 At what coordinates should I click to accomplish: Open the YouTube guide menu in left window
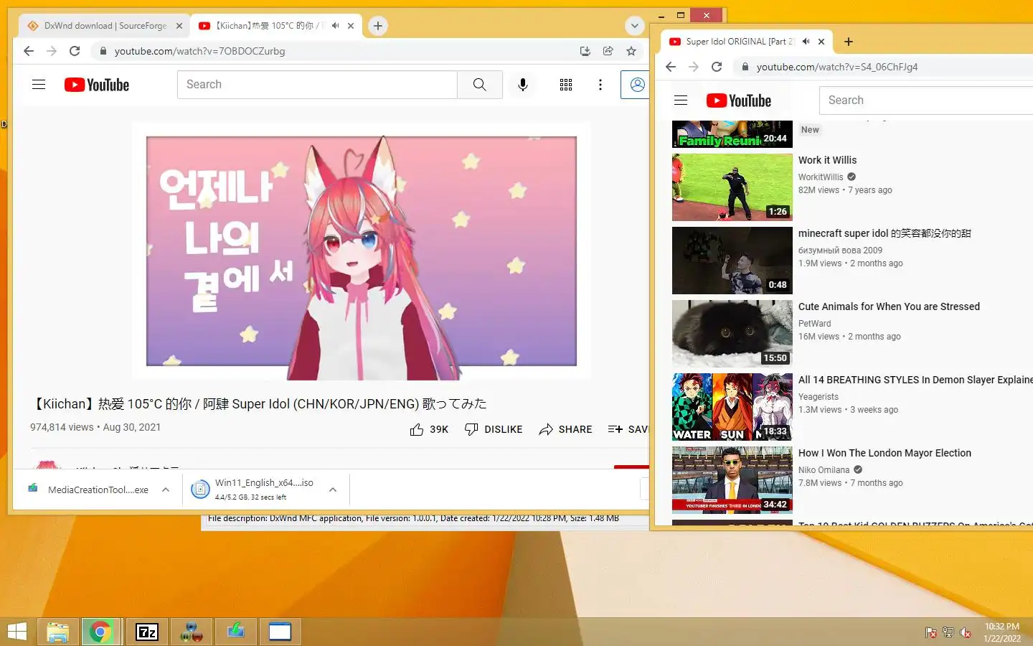pyautogui.click(x=39, y=85)
